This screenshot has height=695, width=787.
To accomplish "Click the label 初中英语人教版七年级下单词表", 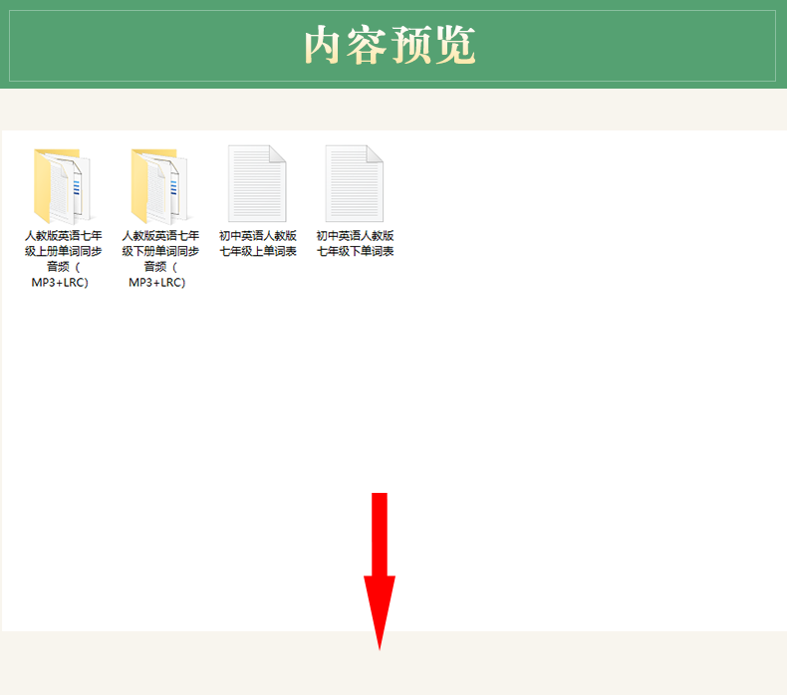I will [x=356, y=243].
